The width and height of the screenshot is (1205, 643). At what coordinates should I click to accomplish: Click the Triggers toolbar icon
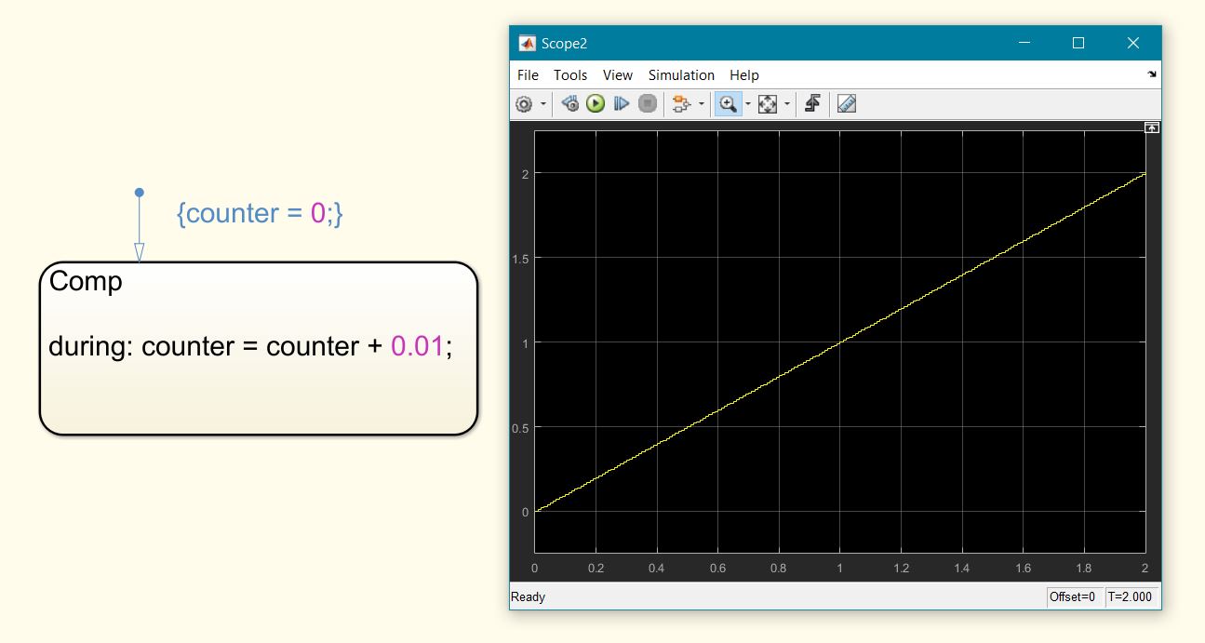pos(812,104)
